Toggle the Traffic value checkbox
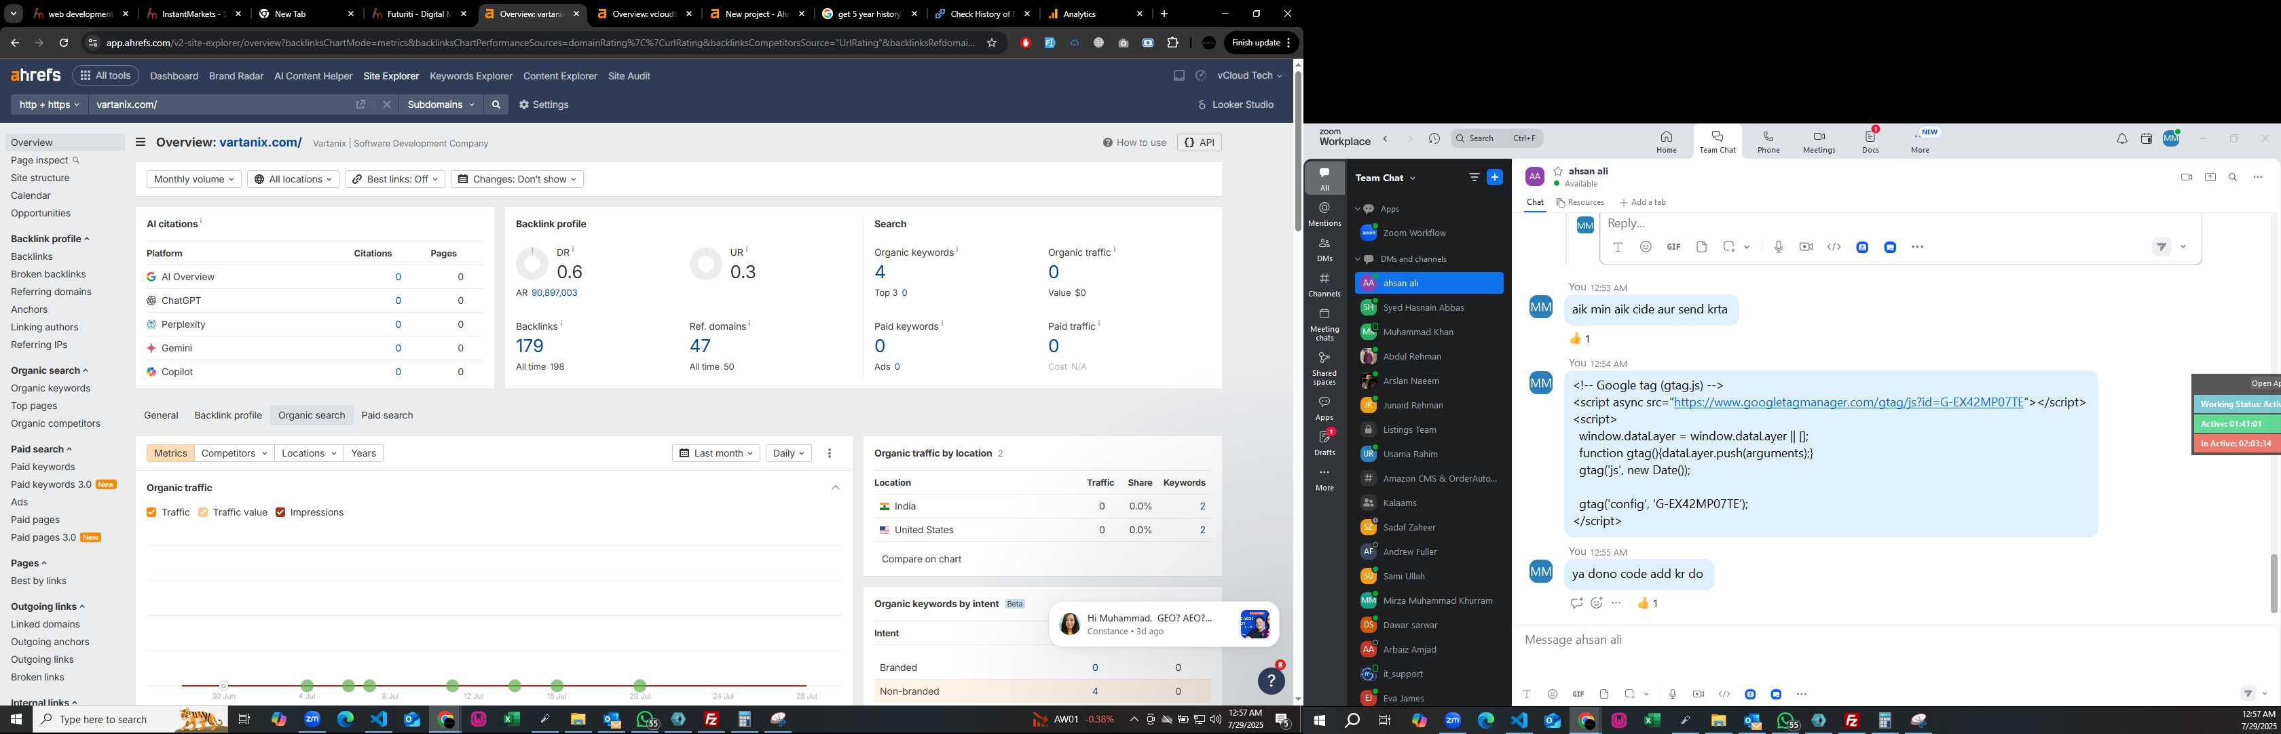 click(203, 512)
